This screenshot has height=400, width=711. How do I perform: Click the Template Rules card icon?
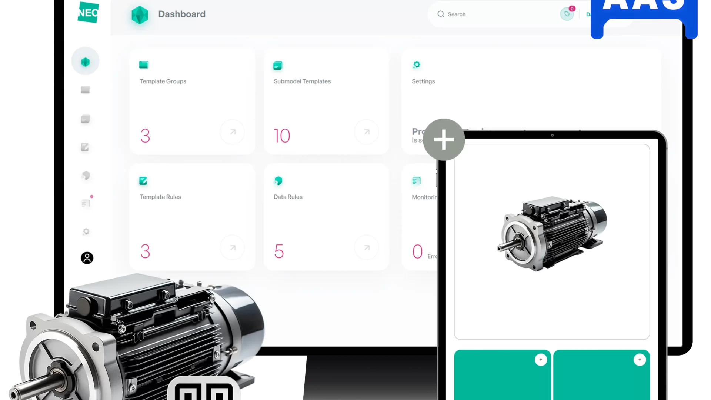pos(143,181)
